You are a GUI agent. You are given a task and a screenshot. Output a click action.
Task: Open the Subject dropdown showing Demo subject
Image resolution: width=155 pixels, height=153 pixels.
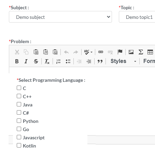(x=60, y=17)
